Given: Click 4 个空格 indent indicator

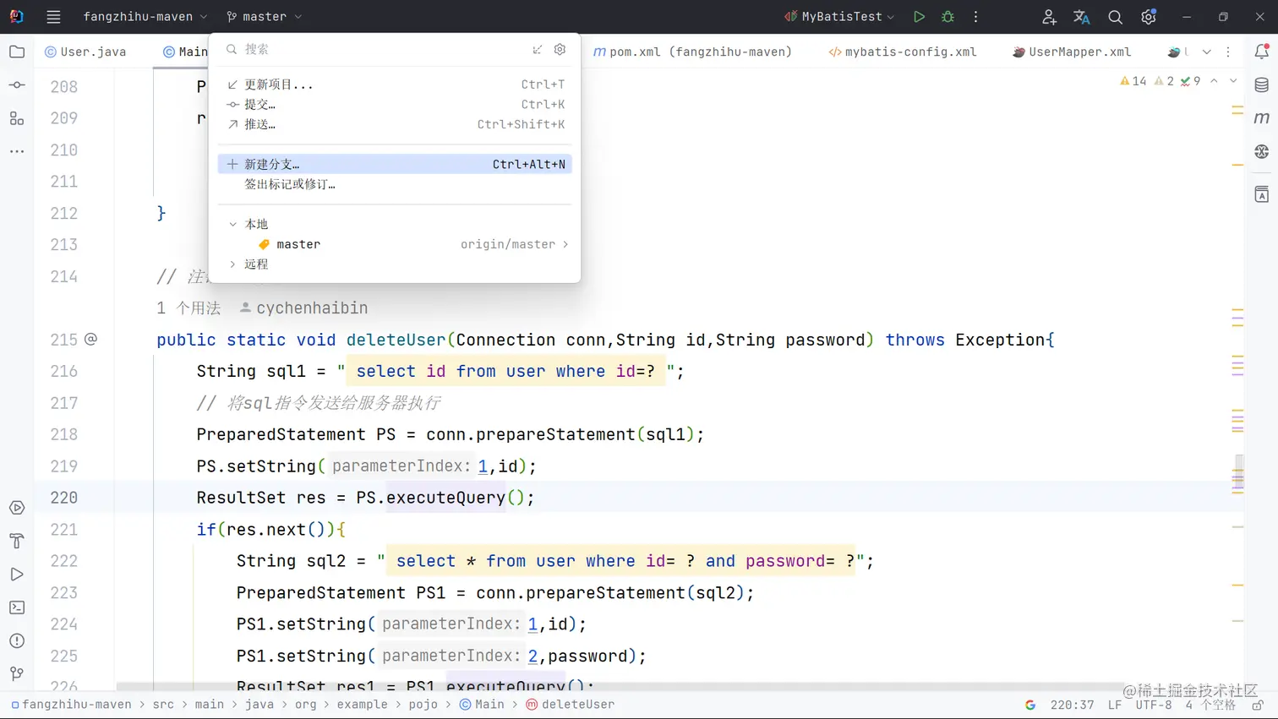Looking at the screenshot, I should (1210, 705).
